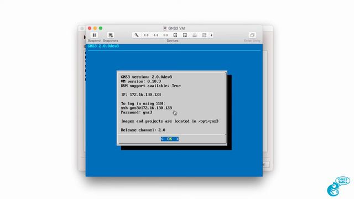Click the dimmed device icon beside the collapse arrow

204,35
